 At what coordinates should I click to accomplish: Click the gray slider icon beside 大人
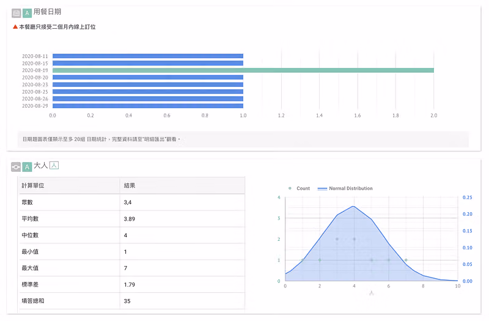(x=16, y=167)
